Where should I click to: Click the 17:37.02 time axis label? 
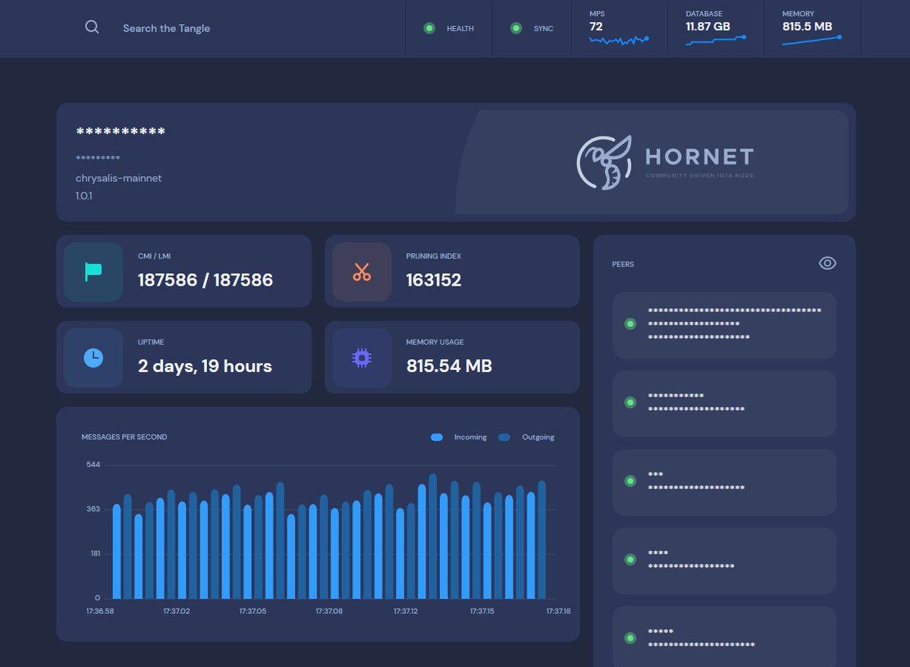click(x=177, y=611)
